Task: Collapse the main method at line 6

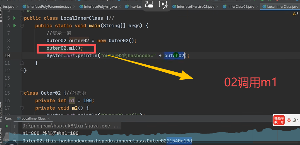Action: click(22, 25)
